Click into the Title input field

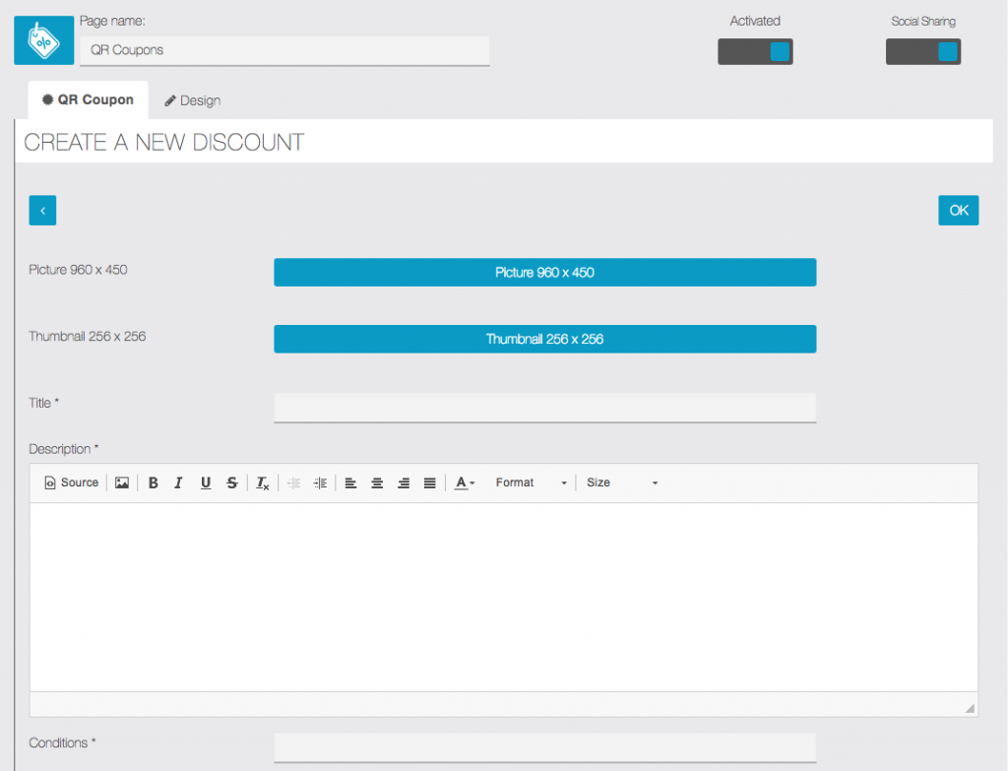544,408
